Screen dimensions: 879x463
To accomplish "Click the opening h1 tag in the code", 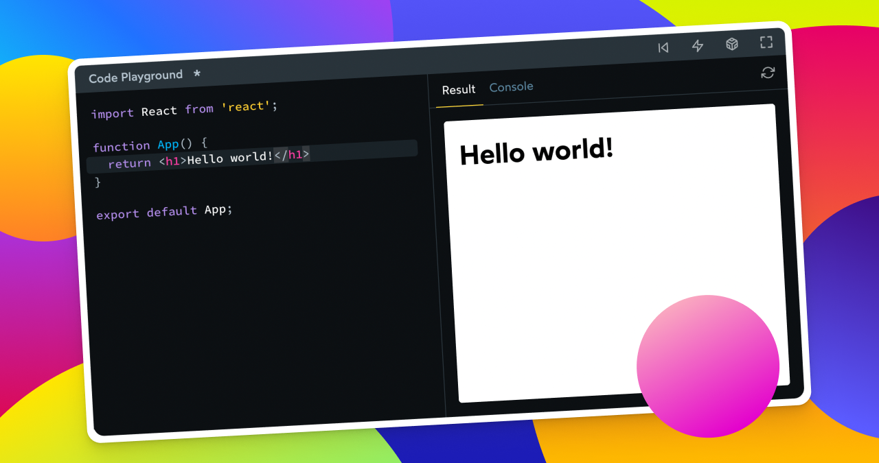I will point(171,160).
